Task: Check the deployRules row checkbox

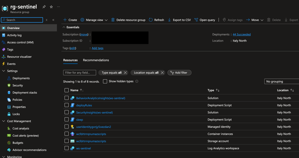Action: [67, 105]
